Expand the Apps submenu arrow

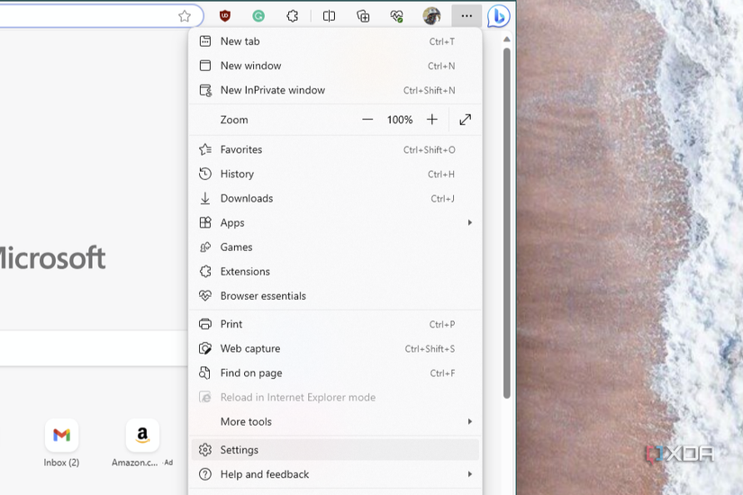(469, 222)
